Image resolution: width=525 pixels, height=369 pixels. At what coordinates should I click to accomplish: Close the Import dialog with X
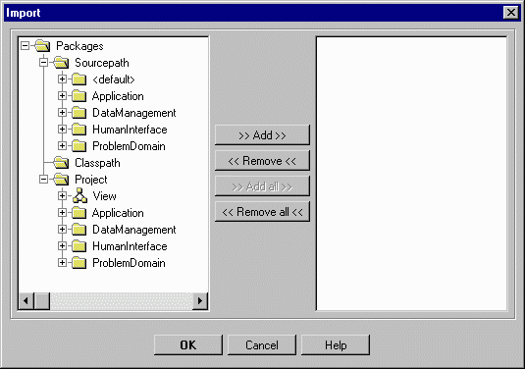click(x=511, y=13)
